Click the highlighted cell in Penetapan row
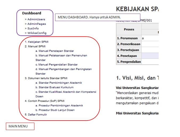The height and width of the screenshot is (137, 180). (x=150, y=56)
